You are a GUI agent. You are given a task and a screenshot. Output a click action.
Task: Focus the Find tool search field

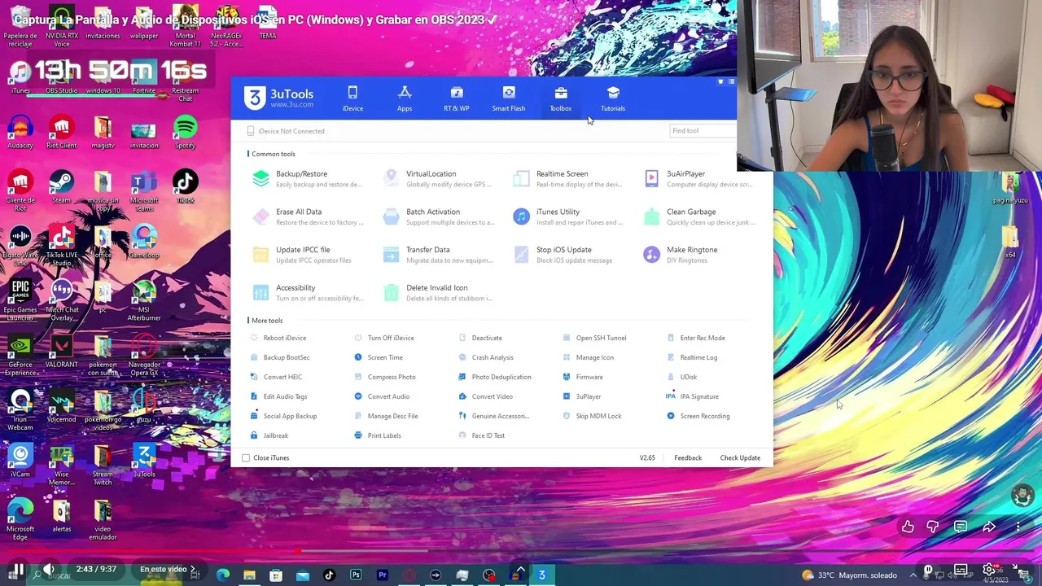[x=703, y=131]
